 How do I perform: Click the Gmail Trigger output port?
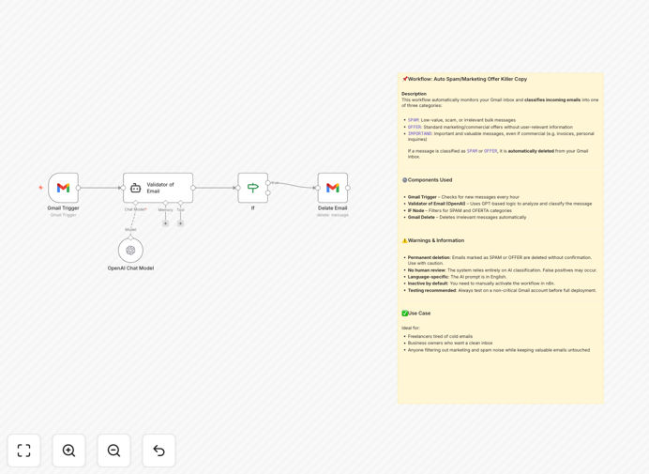78,188
